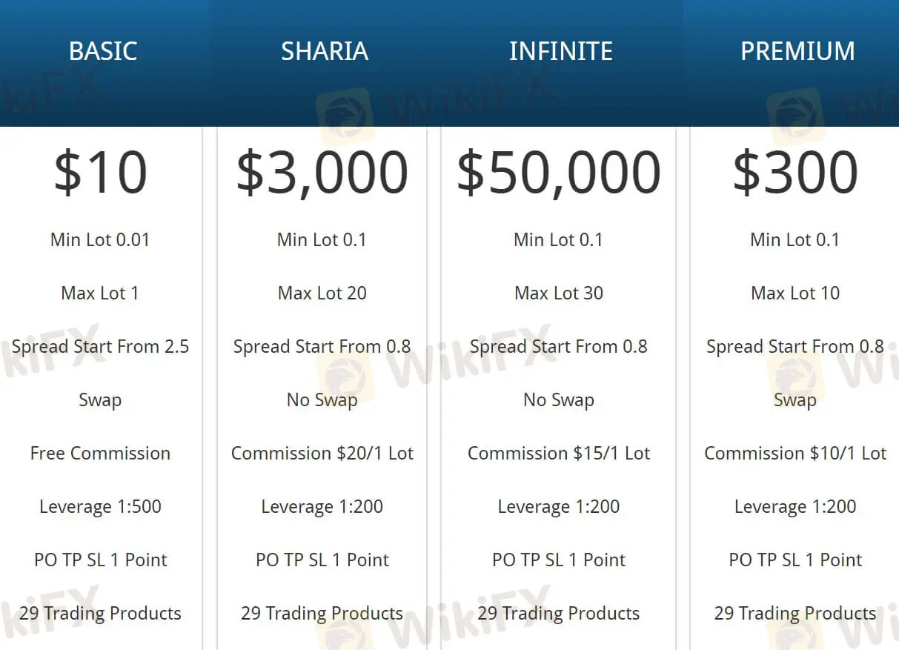The width and height of the screenshot is (899, 650).
Task: Click Min Lot 0.01 text
Action: click(x=100, y=240)
